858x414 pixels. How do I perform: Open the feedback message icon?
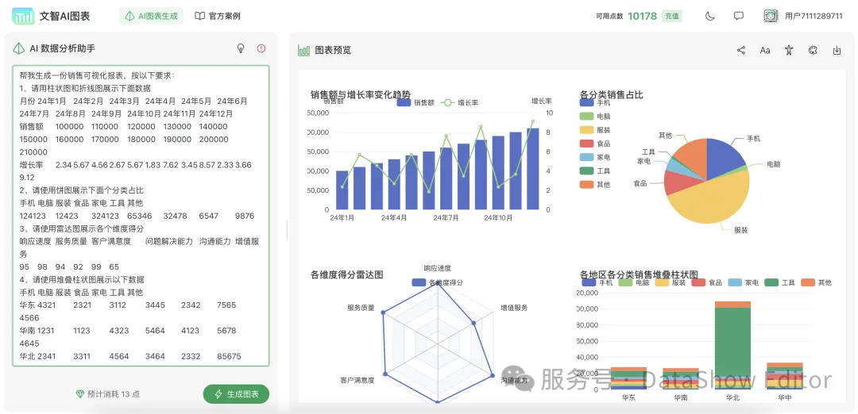(739, 16)
